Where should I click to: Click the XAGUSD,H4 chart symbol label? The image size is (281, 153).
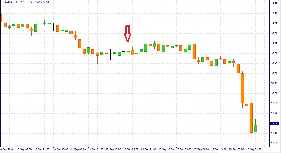(x=12, y=2)
